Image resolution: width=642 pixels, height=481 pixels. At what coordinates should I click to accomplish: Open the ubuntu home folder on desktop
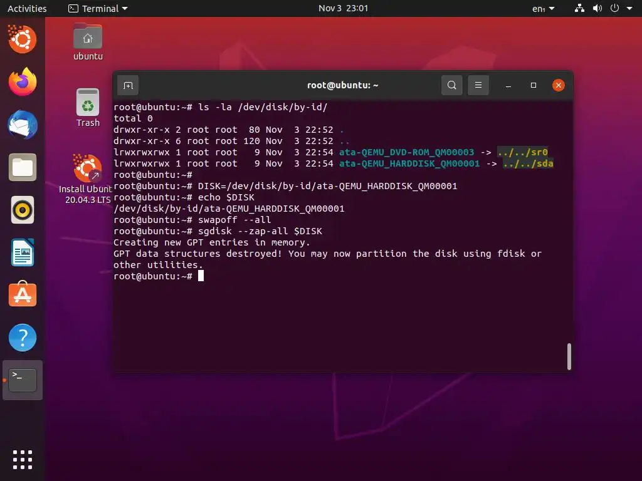click(x=88, y=42)
